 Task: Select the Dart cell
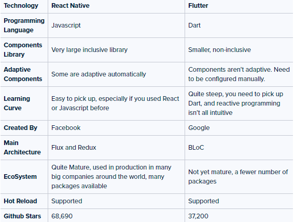click(194, 25)
